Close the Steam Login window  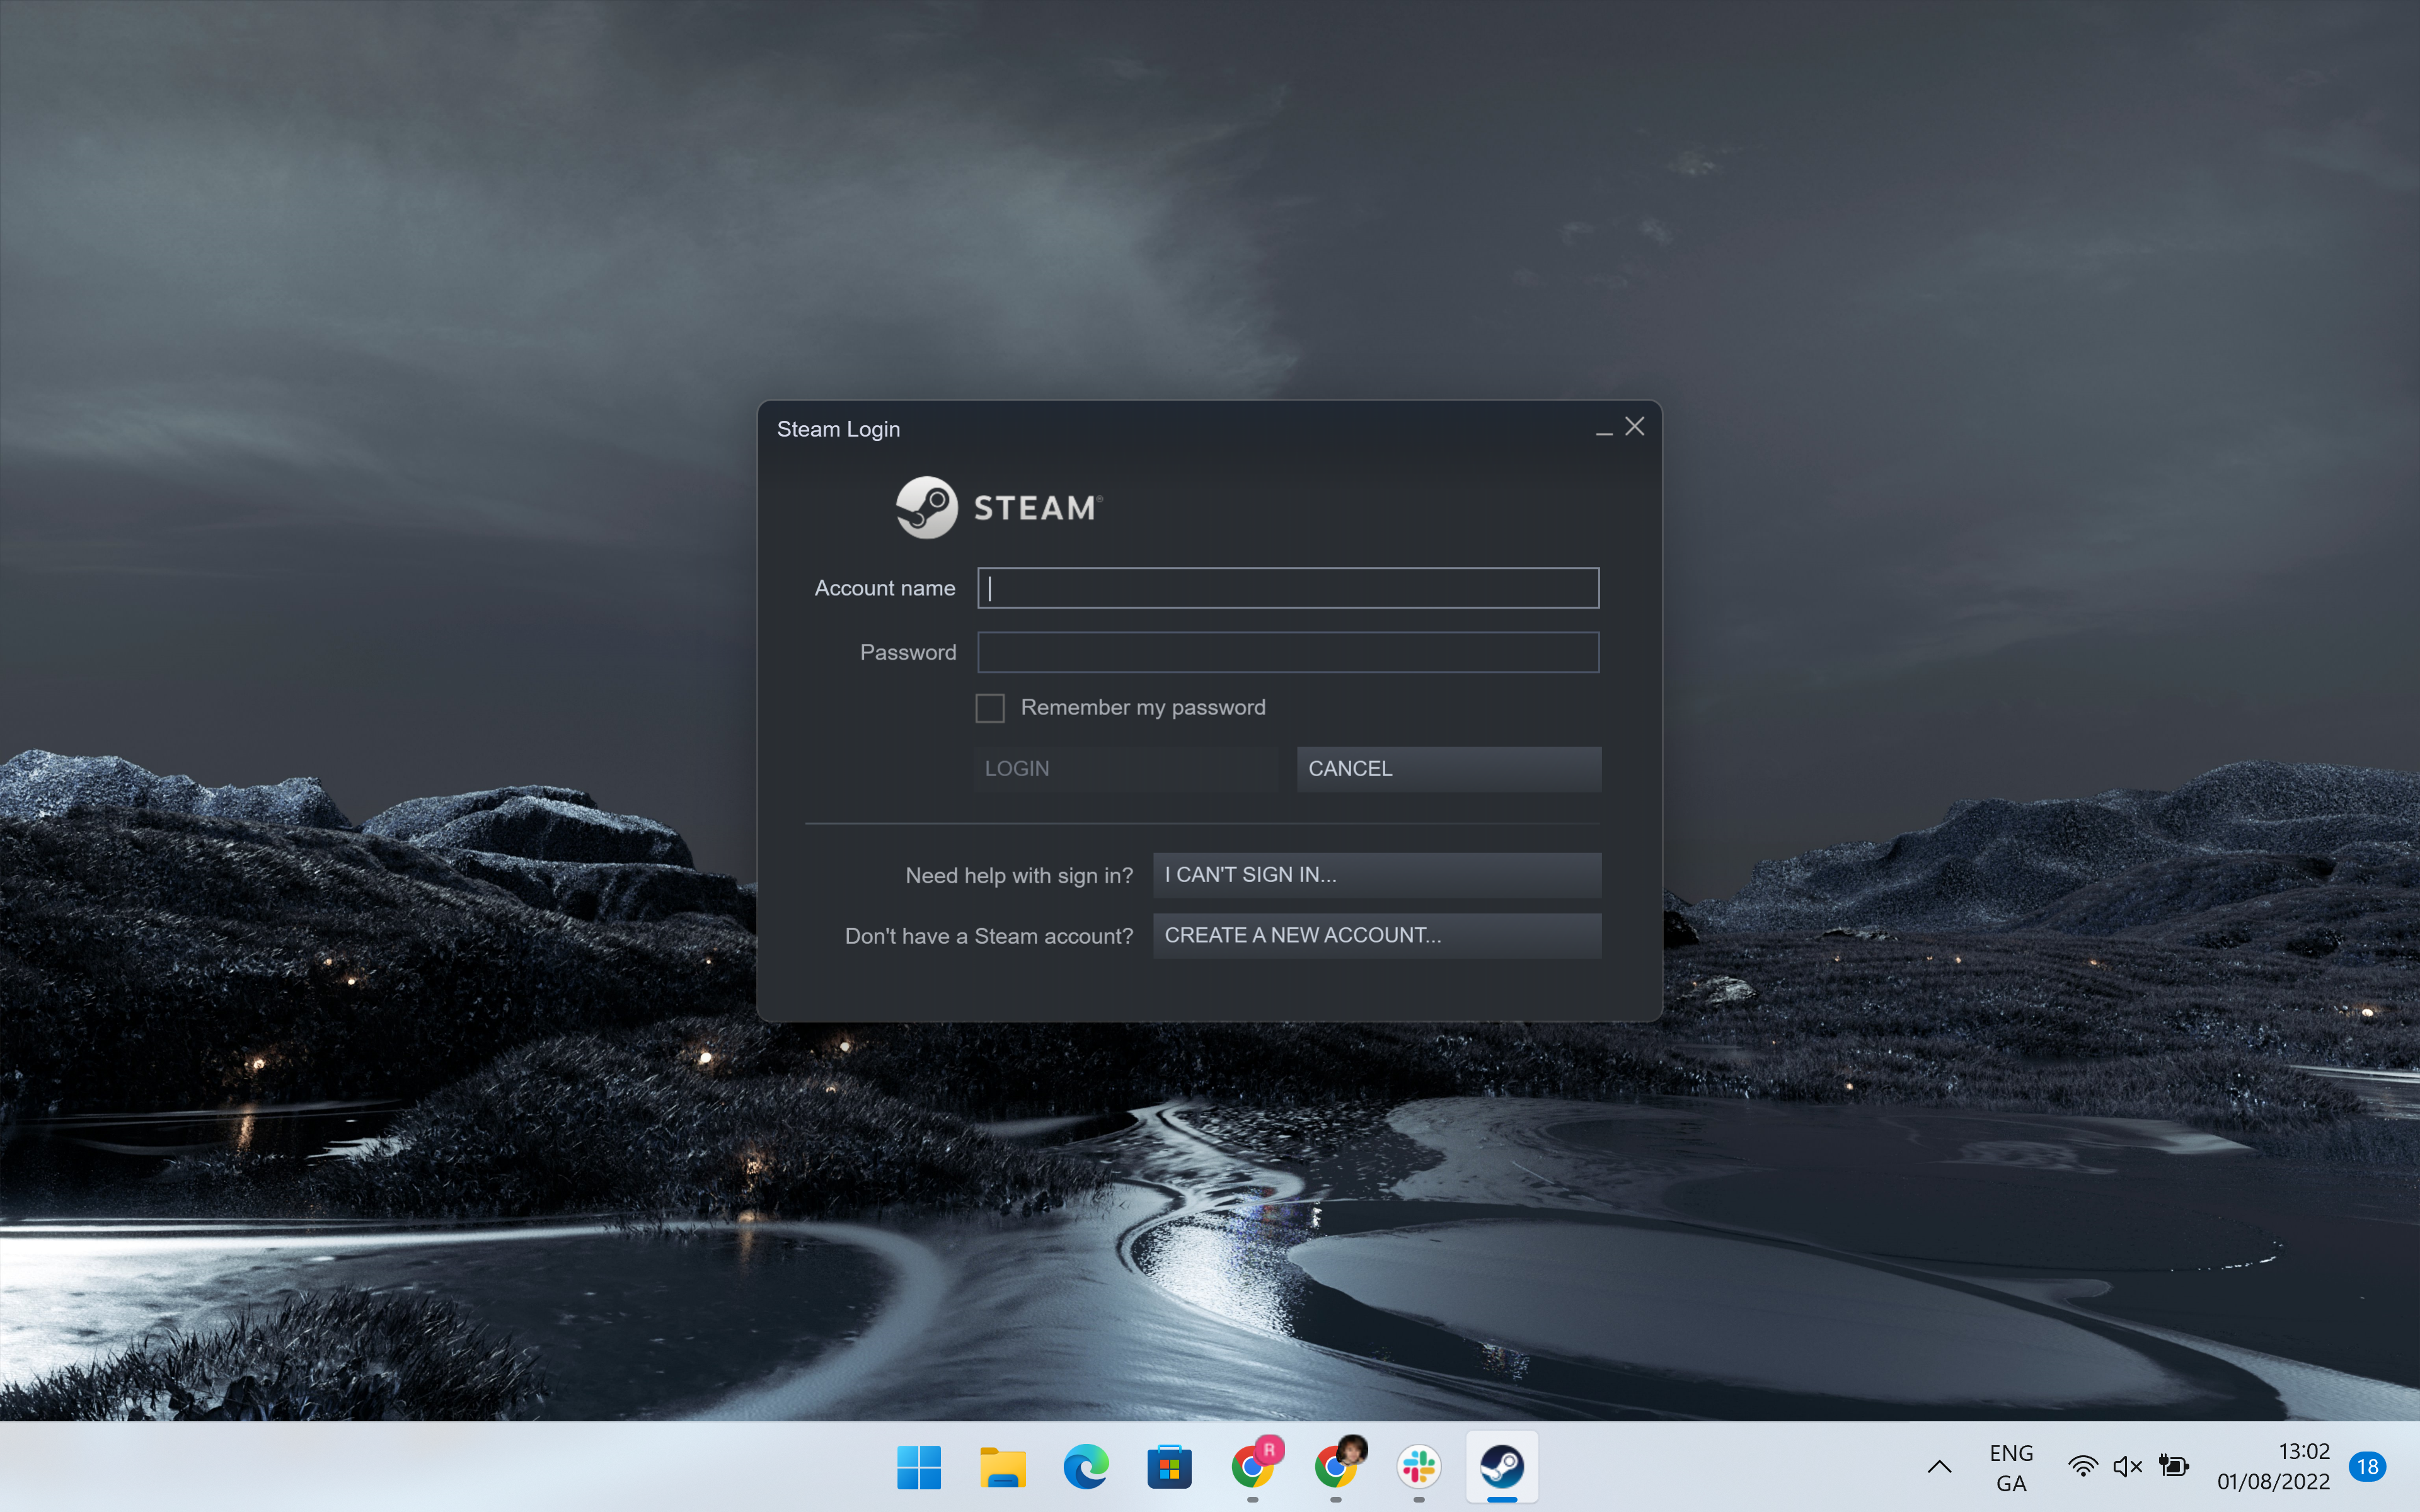coord(1635,427)
